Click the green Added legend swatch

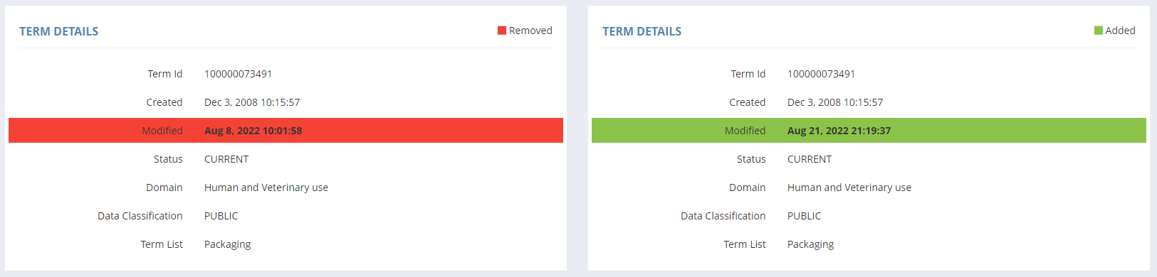1099,31
